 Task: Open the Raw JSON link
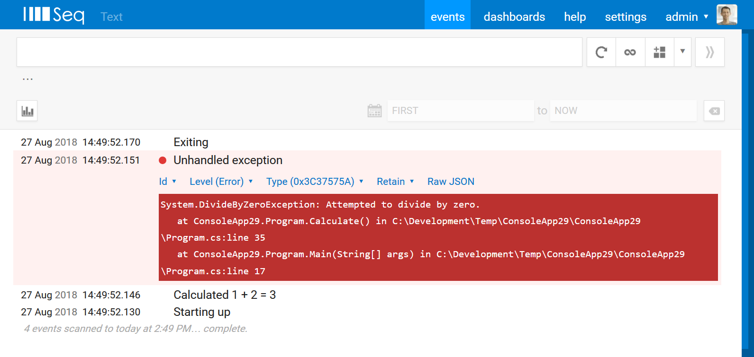click(x=451, y=182)
